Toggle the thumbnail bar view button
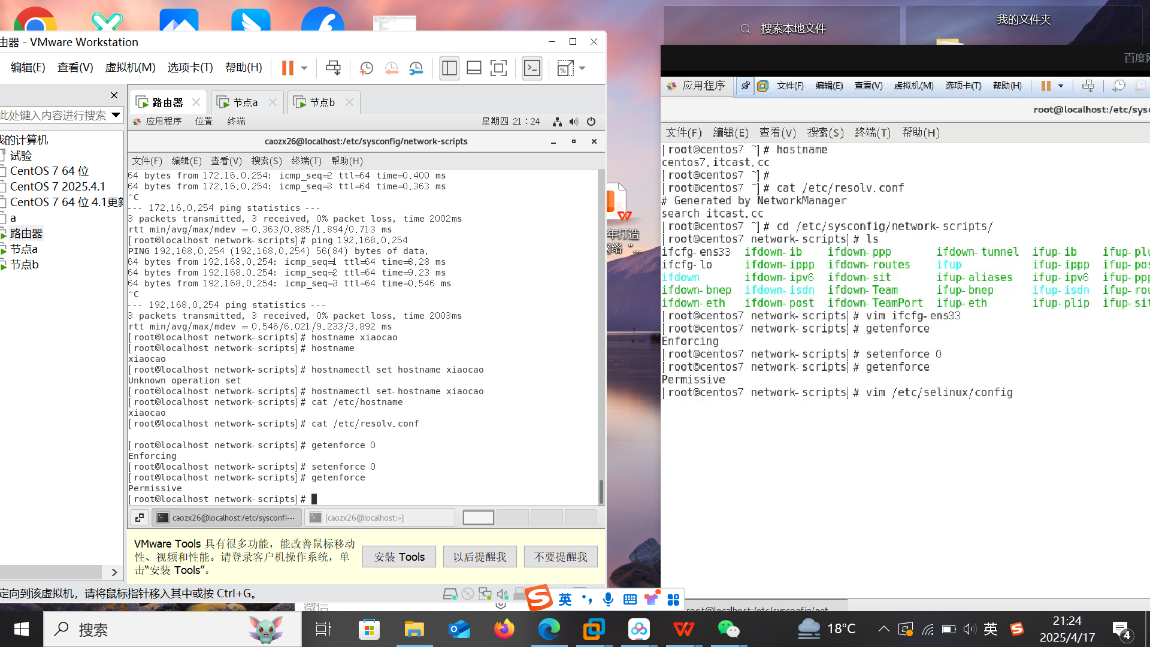 coord(474,68)
